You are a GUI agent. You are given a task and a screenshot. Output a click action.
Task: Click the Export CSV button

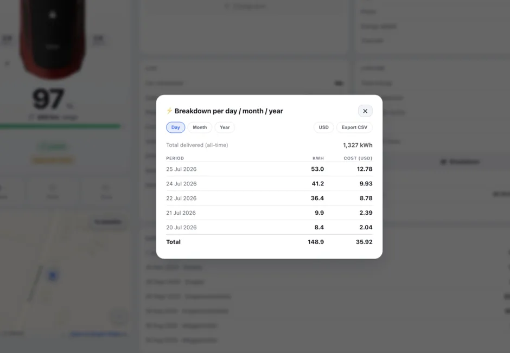coord(354,127)
